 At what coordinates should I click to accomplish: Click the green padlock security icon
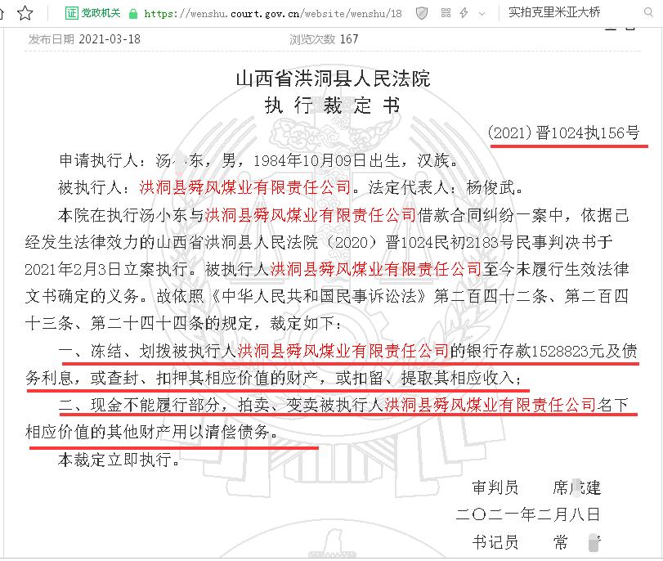(x=134, y=13)
